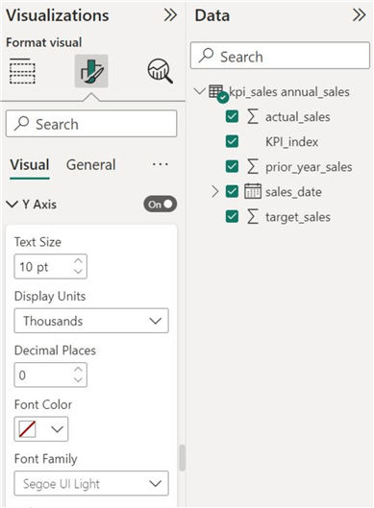The image size is (374, 508).
Task: Click the calendar icon beside sales_date
Action: (x=253, y=191)
